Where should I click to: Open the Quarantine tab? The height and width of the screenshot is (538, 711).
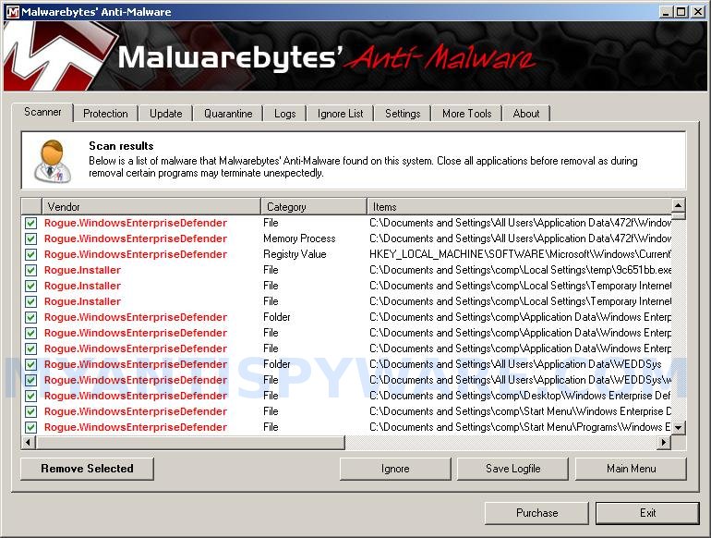tap(228, 114)
